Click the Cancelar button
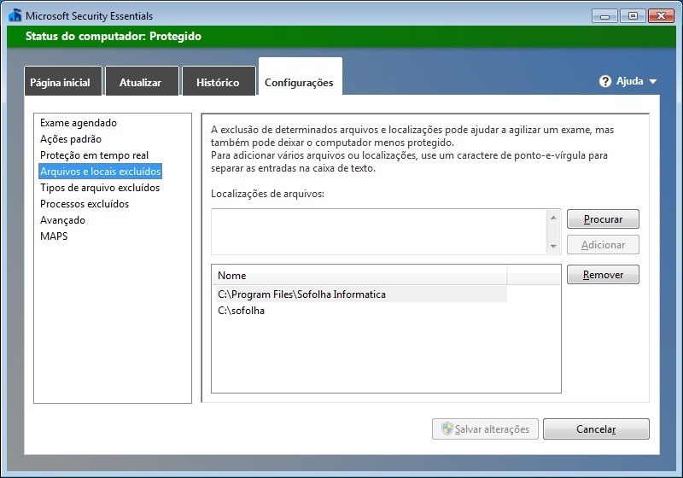This screenshot has width=683, height=478. pyautogui.click(x=596, y=428)
